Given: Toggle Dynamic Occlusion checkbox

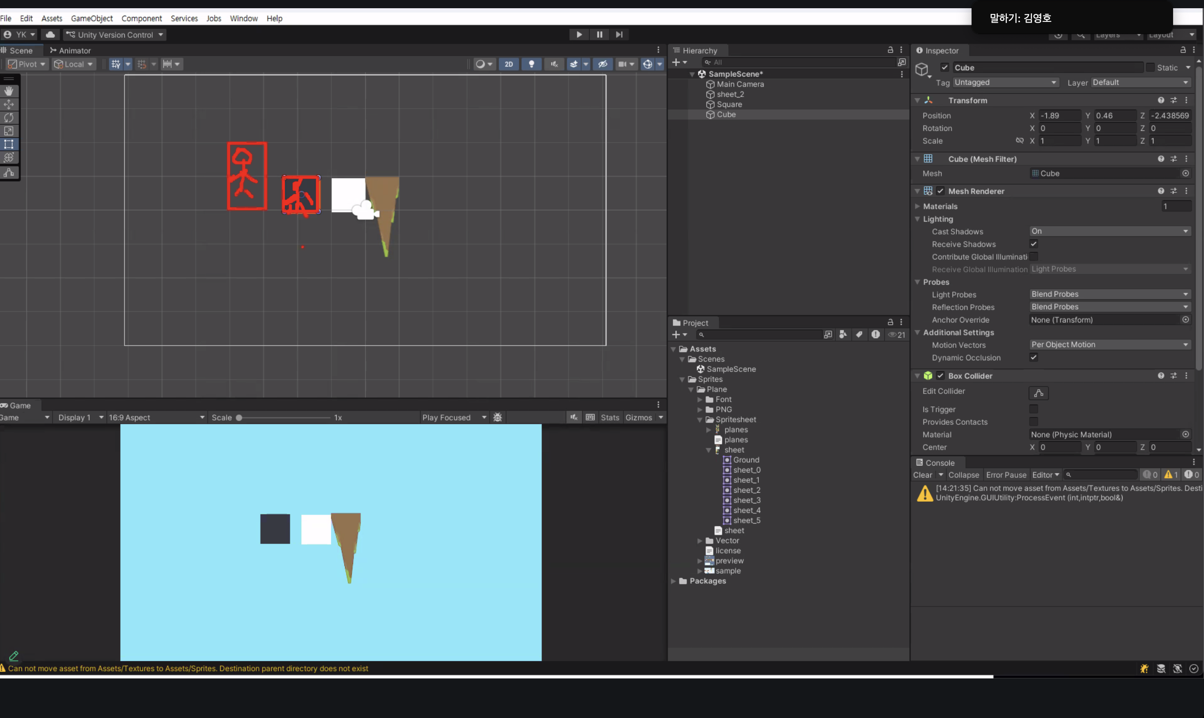Looking at the screenshot, I should (x=1034, y=357).
